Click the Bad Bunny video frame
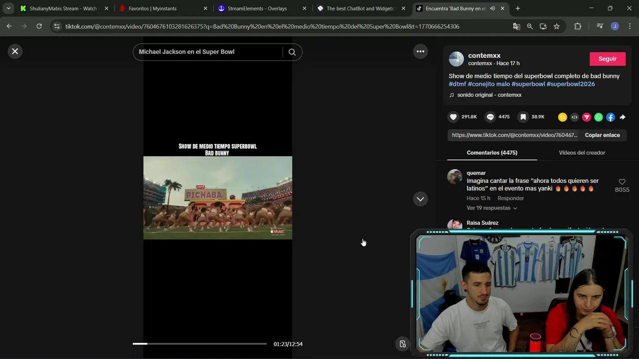Viewport: 639px width, 359px height. point(218,198)
